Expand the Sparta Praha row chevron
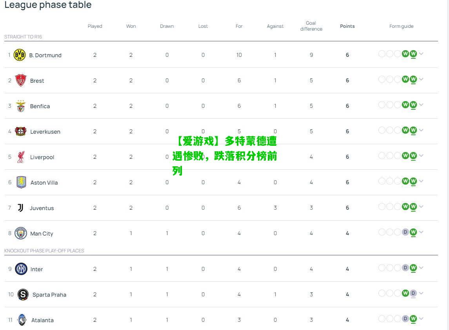The height and width of the screenshot is (330, 449). point(421,293)
